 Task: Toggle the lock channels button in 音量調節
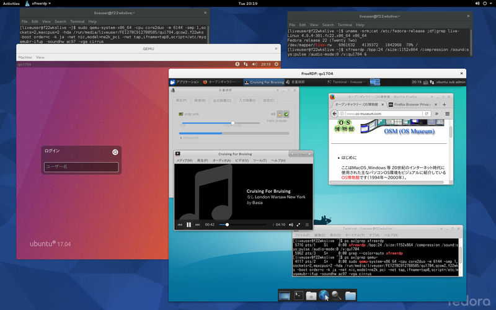click(280, 114)
